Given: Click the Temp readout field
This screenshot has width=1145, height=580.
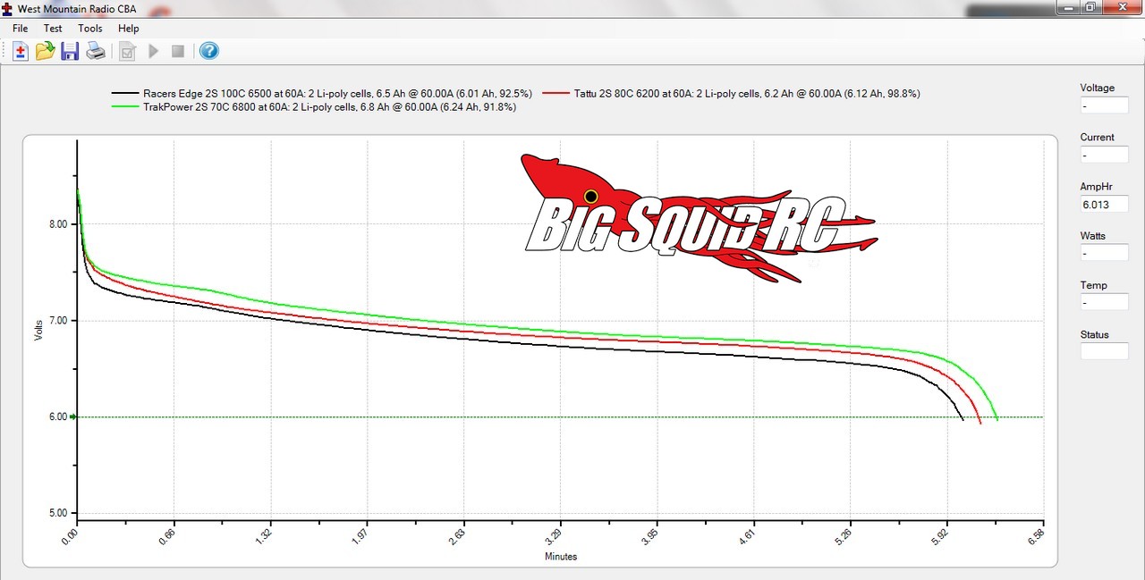Looking at the screenshot, I should (1105, 302).
